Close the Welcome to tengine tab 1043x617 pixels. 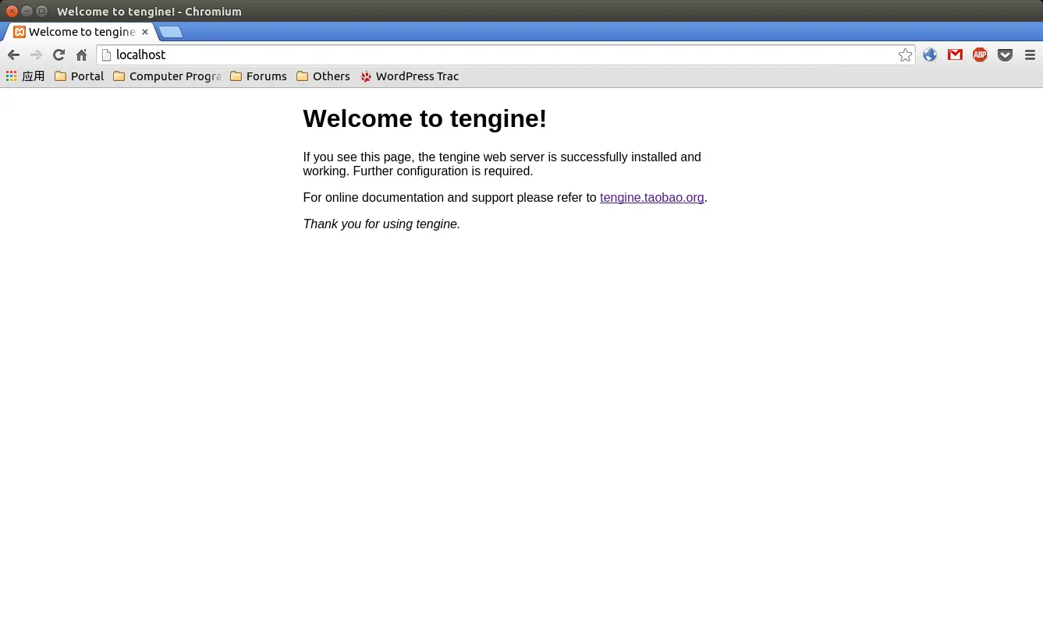pyautogui.click(x=144, y=32)
